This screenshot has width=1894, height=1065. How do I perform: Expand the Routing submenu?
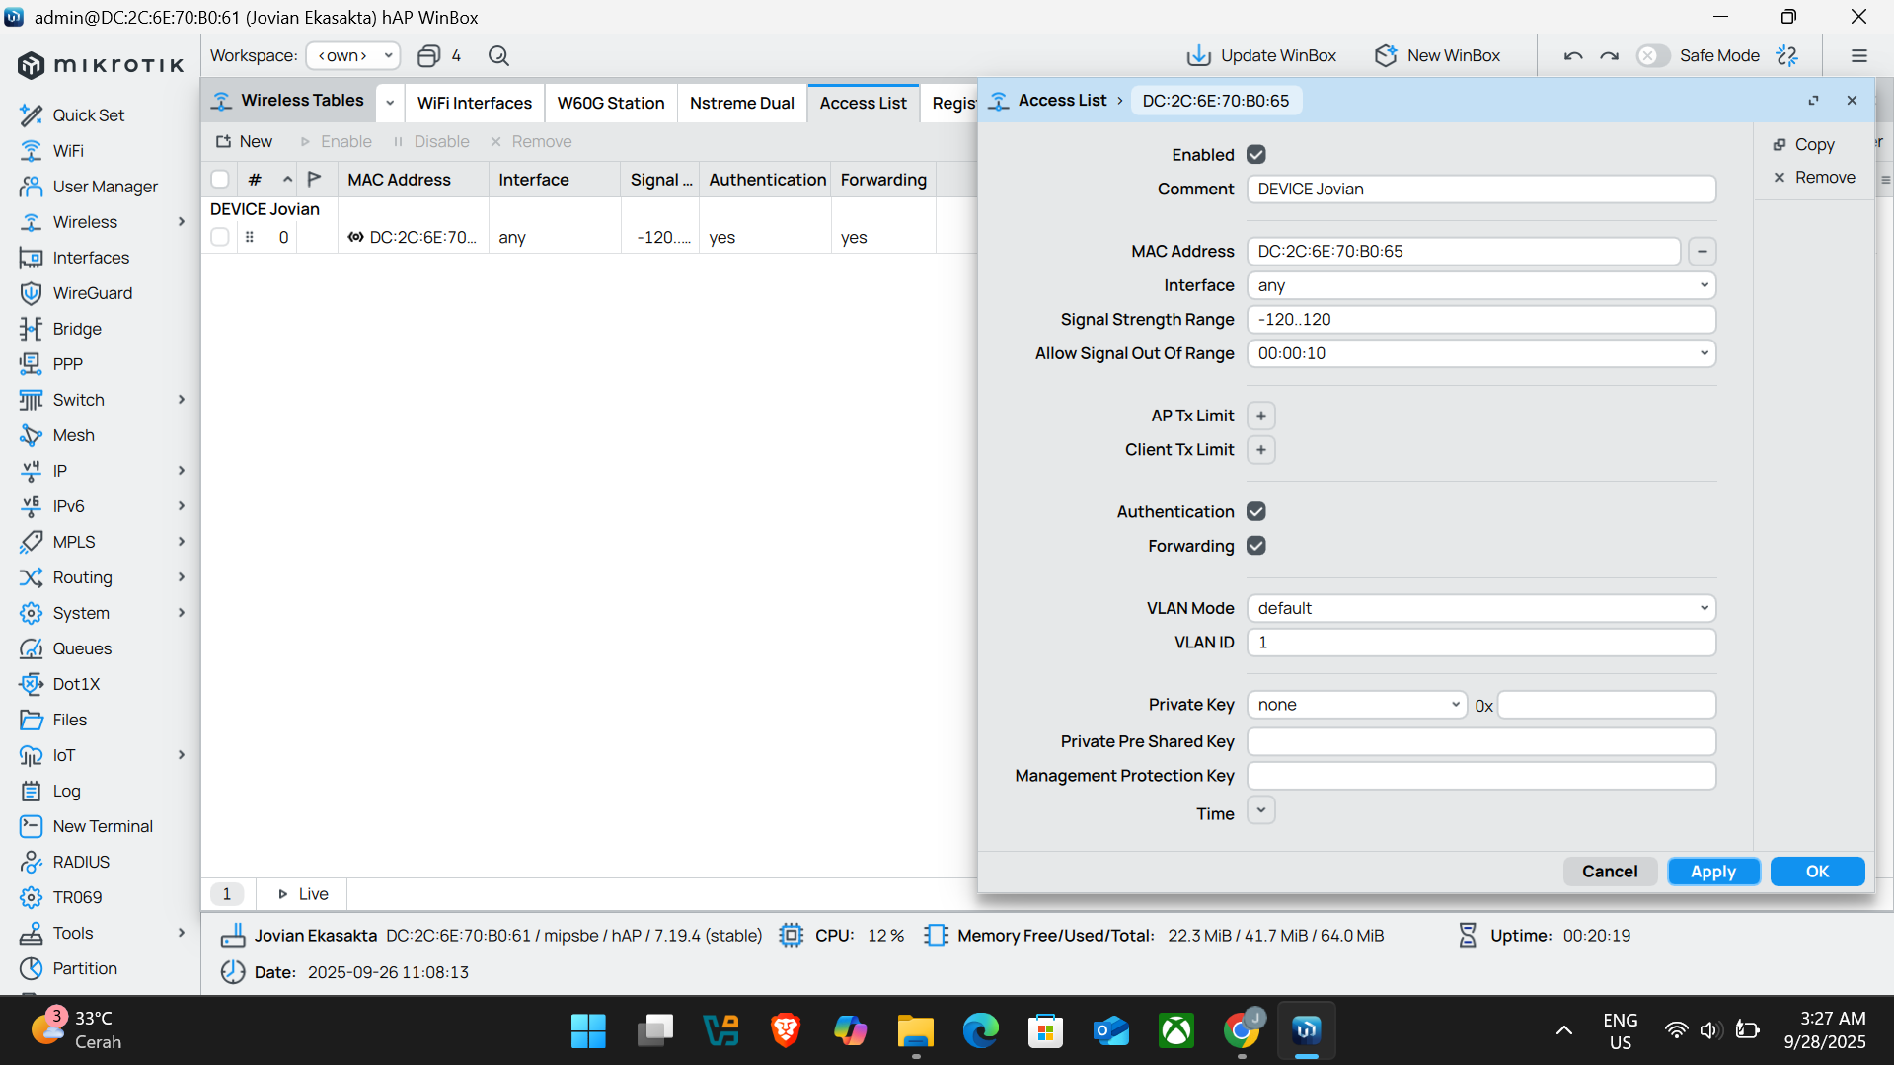(x=182, y=577)
